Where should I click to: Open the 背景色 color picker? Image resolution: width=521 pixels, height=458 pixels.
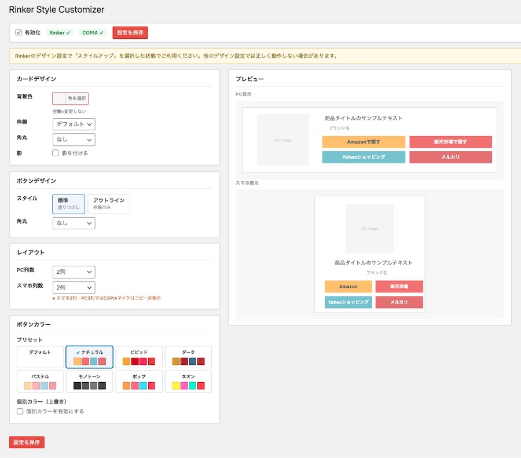pos(71,98)
